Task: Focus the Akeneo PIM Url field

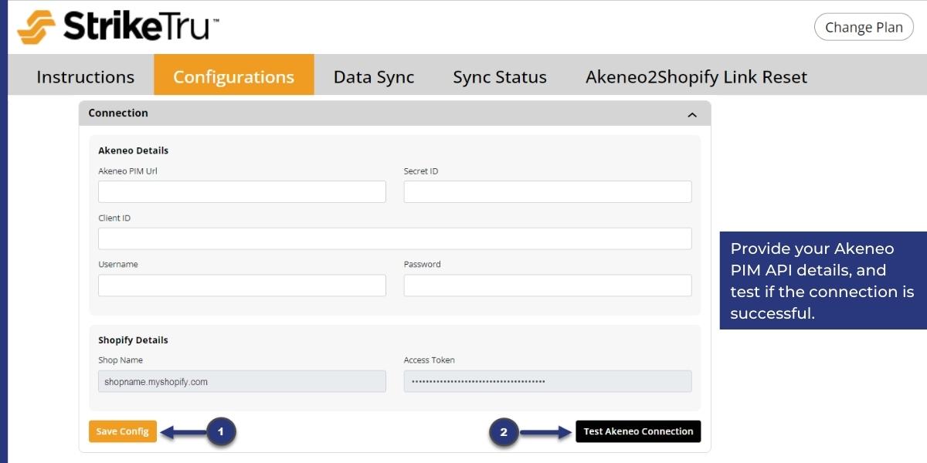Action: (x=242, y=192)
